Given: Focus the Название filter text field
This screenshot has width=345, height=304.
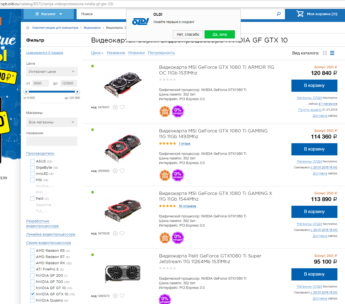Looking at the screenshot, I should click(52, 141).
